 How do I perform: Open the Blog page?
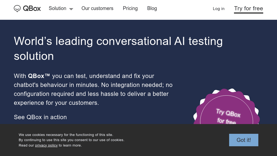152,8
